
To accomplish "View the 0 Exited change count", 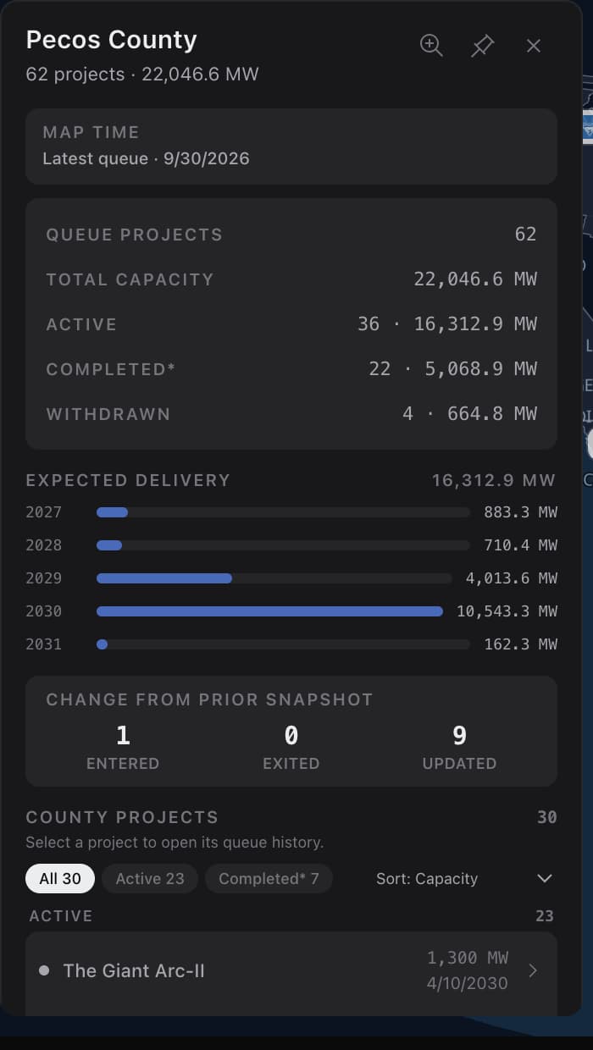I will pyautogui.click(x=291, y=747).
